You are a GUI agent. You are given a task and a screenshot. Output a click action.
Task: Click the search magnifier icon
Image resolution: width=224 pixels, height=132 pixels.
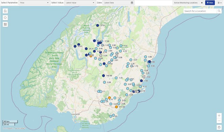(x=219, y=11)
